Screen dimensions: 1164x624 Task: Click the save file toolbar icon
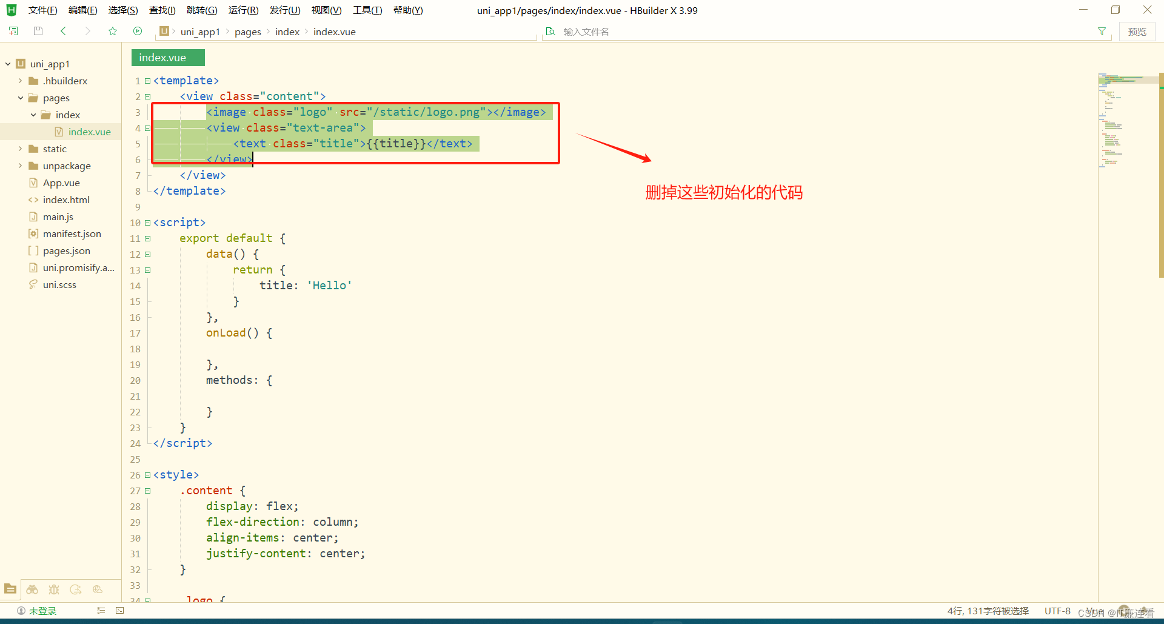38,31
